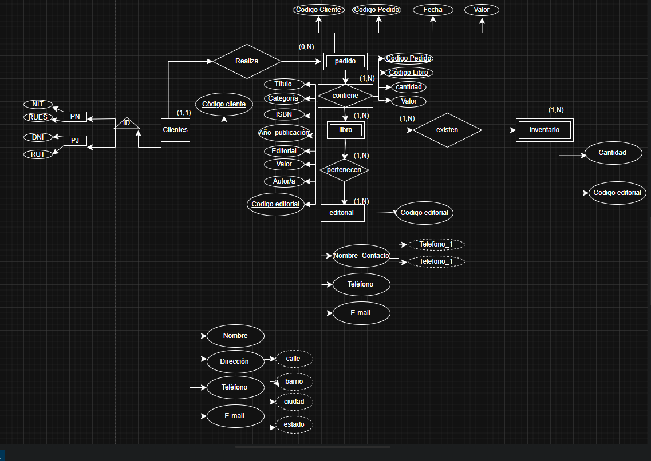Select the existen relationship diamond

pyautogui.click(x=447, y=130)
